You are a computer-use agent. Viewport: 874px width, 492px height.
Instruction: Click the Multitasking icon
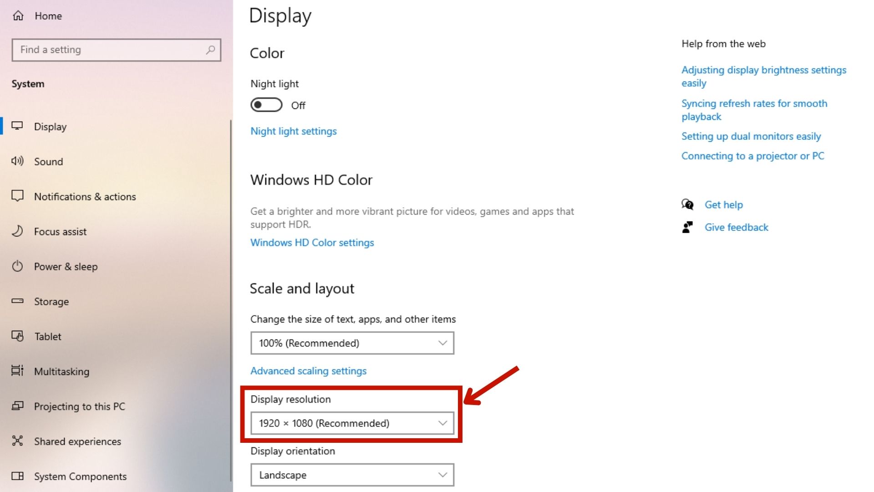(17, 371)
